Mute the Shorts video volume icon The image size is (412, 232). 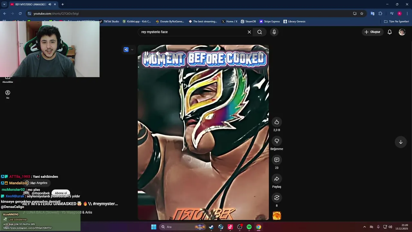point(158,53)
